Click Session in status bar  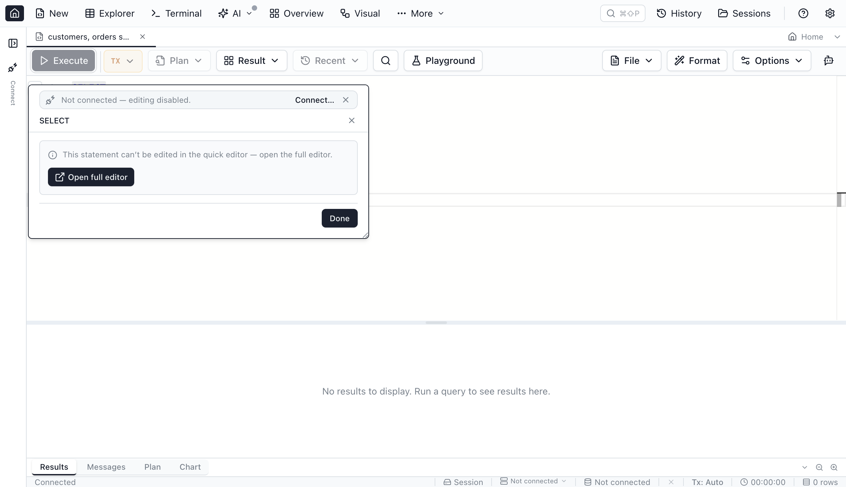click(x=463, y=482)
